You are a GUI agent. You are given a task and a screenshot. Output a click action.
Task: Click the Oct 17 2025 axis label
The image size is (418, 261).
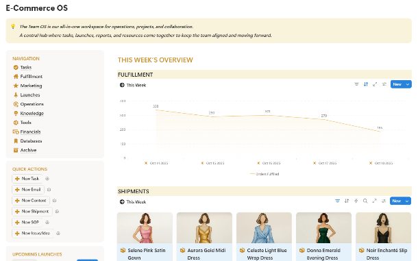click(x=328, y=163)
